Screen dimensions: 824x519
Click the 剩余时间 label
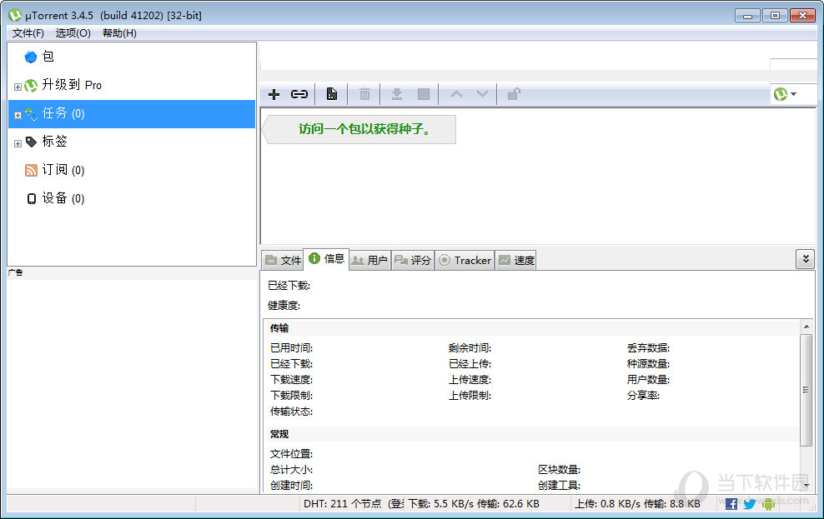pyautogui.click(x=470, y=348)
